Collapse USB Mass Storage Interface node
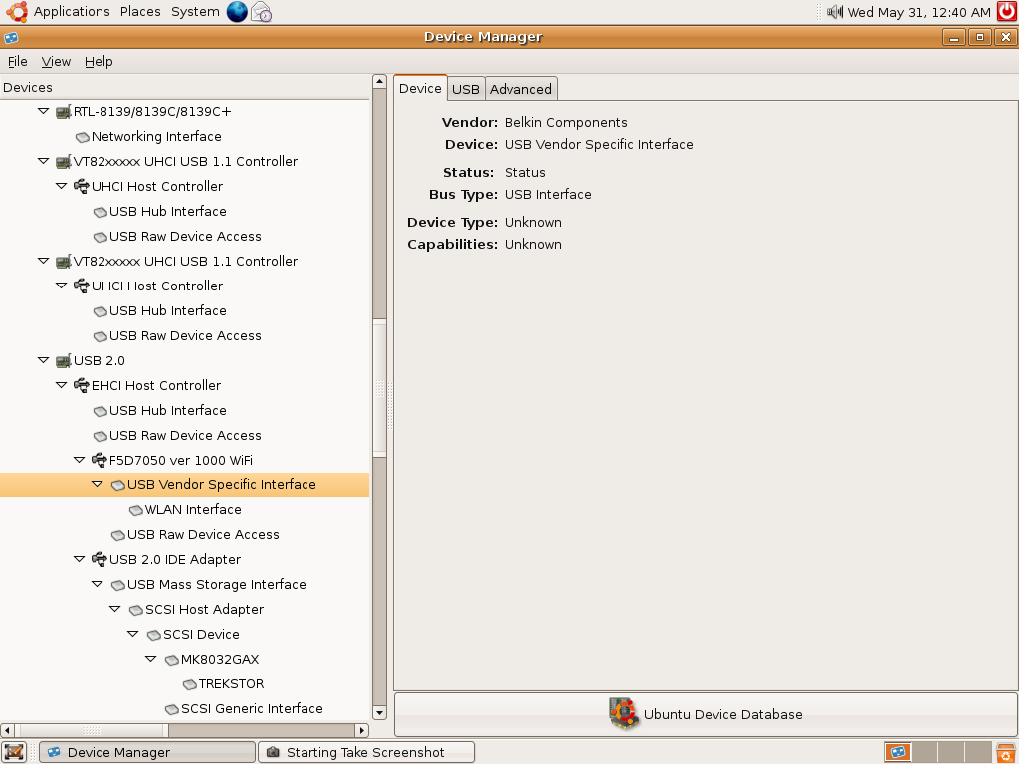Image resolution: width=1019 pixels, height=764 pixels. pyautogui.click(x=98, y=584)
